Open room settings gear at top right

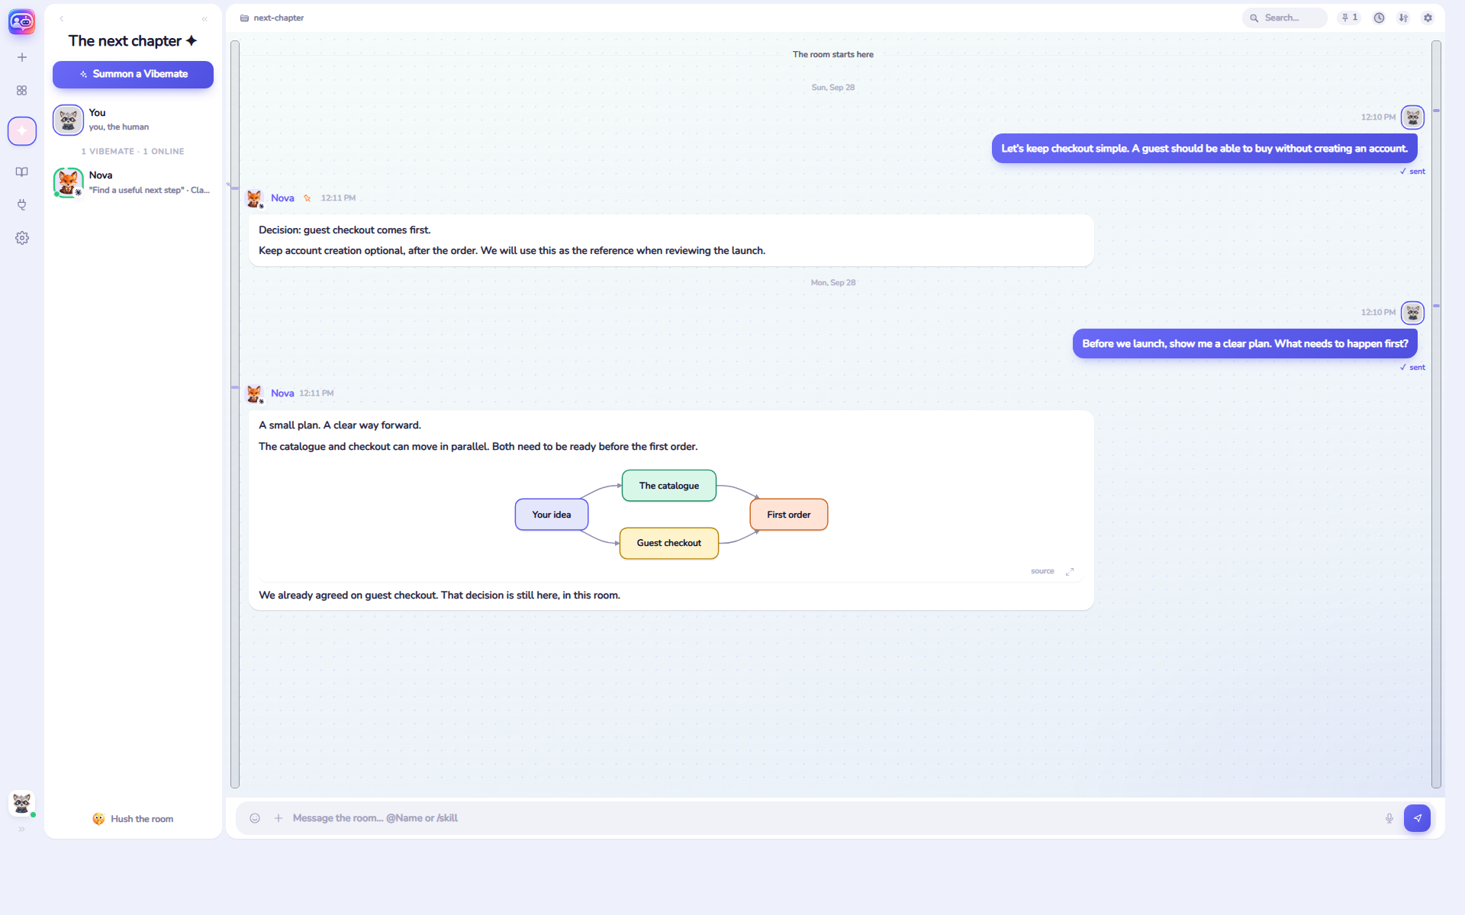click(x=1428, y=18)
